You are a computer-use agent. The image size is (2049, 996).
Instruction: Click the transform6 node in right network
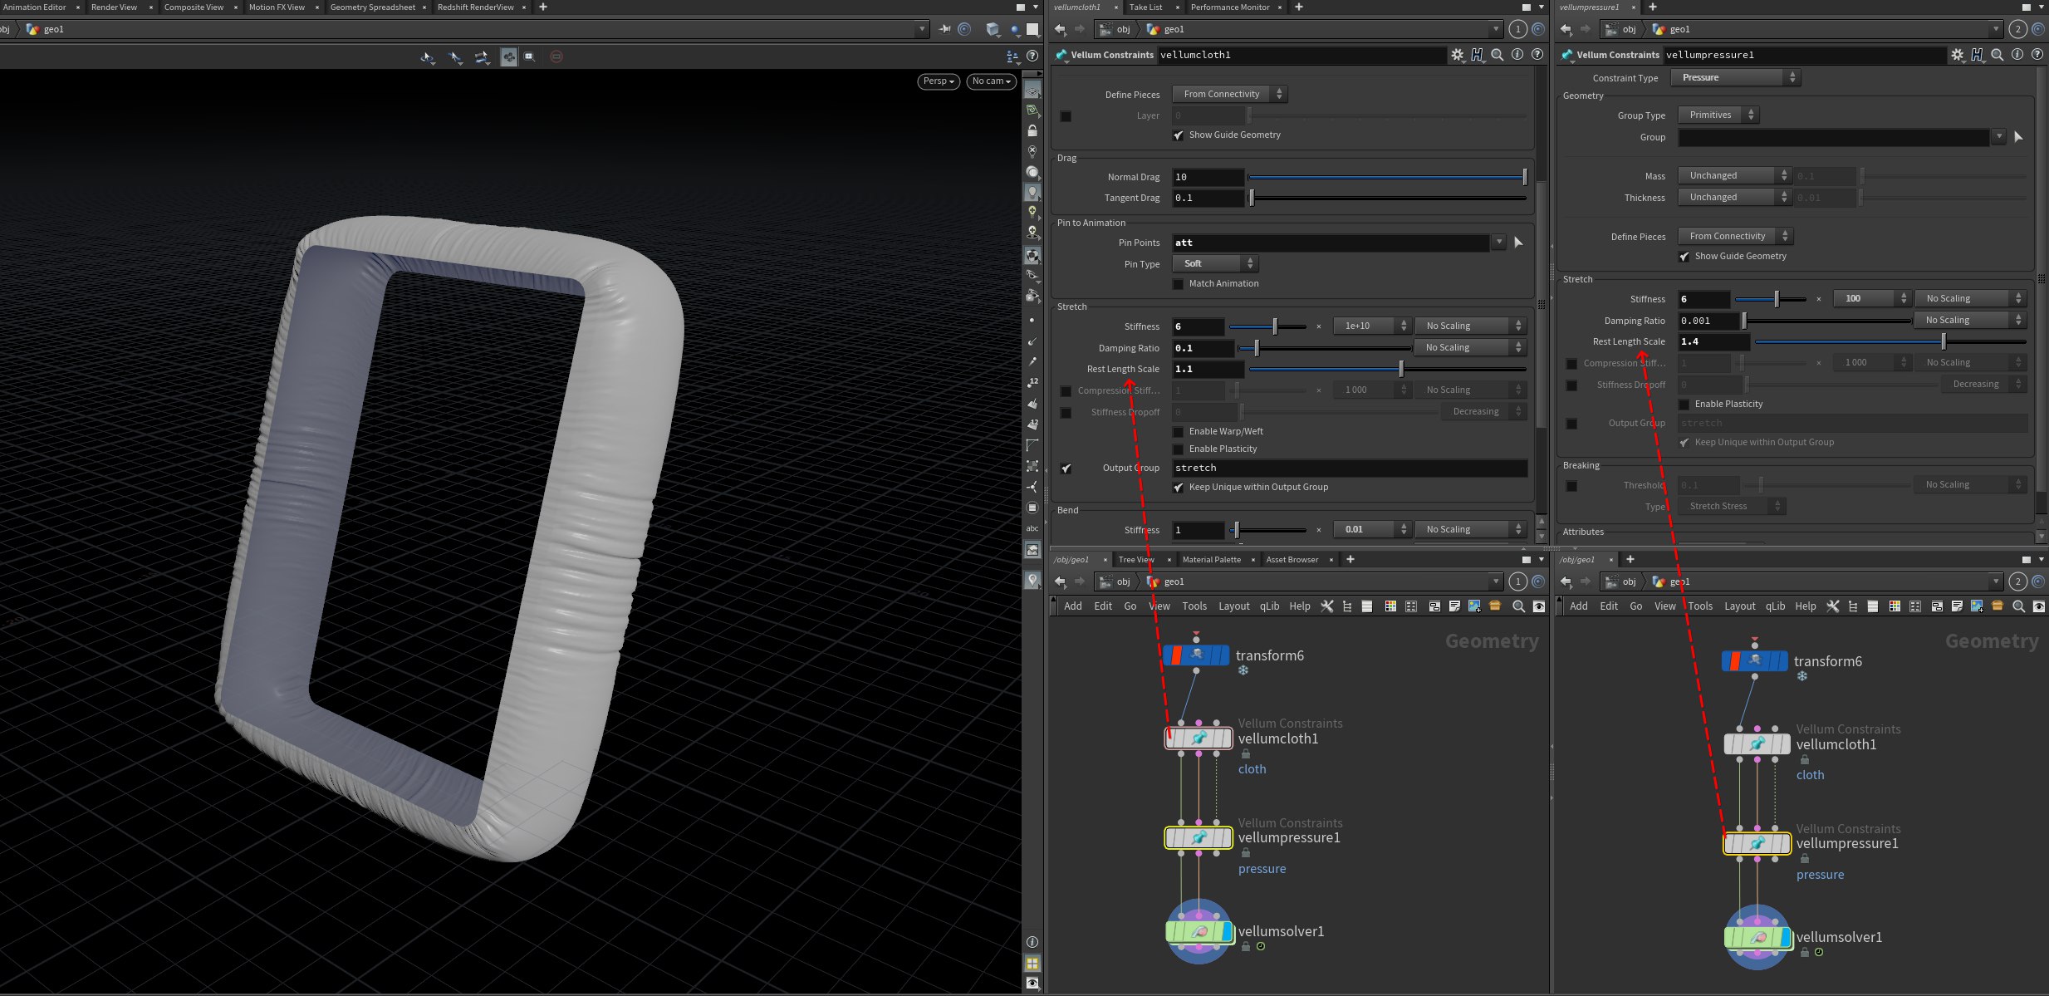click(x=1754, y=661)
